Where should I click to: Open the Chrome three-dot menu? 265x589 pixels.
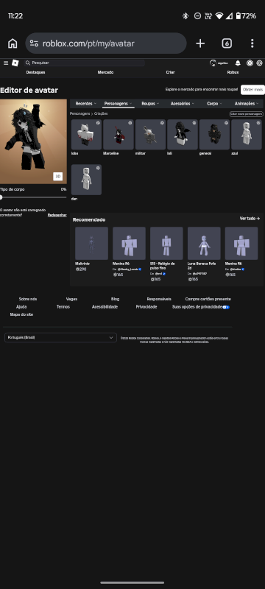point(252,43)
